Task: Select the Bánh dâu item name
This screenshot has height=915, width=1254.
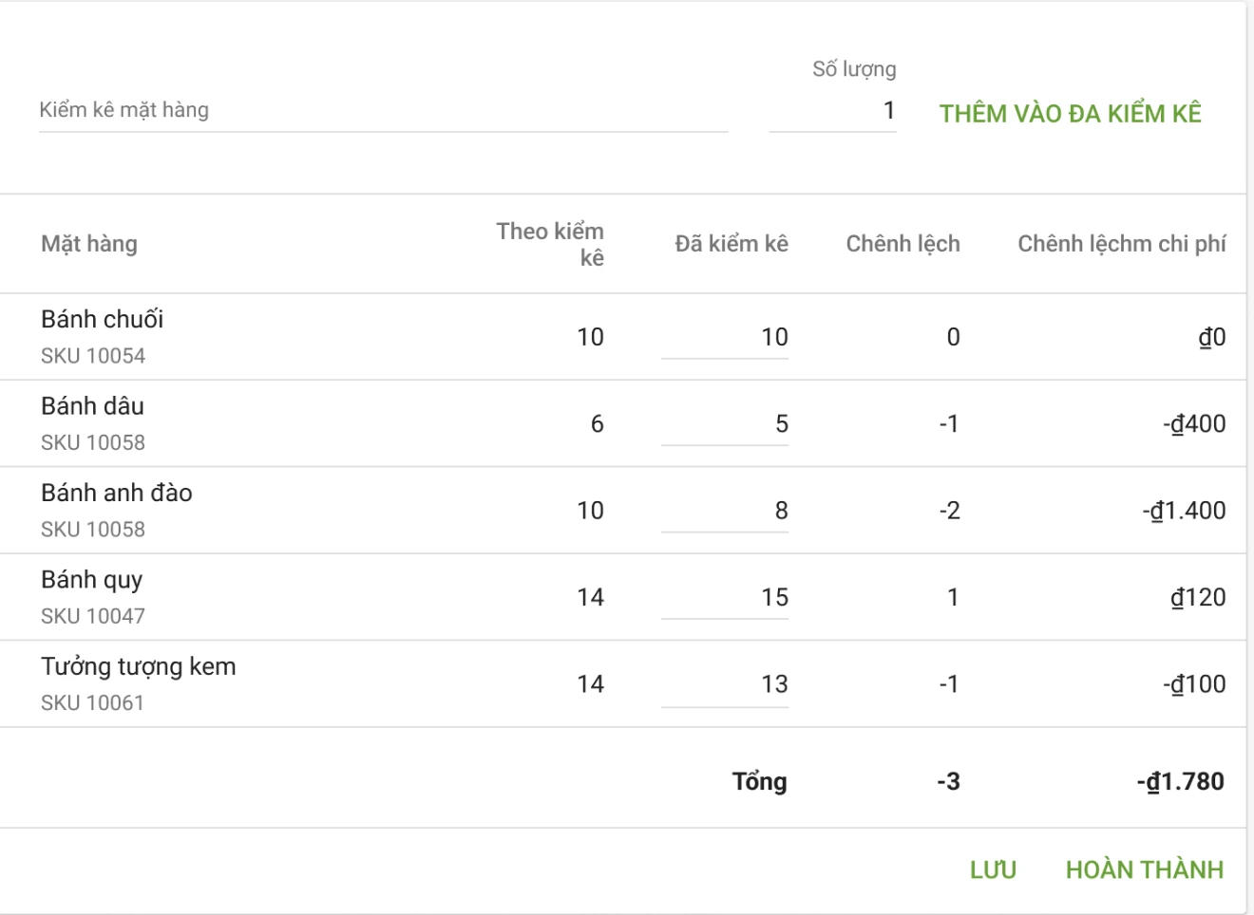Action: pos(92,406)
